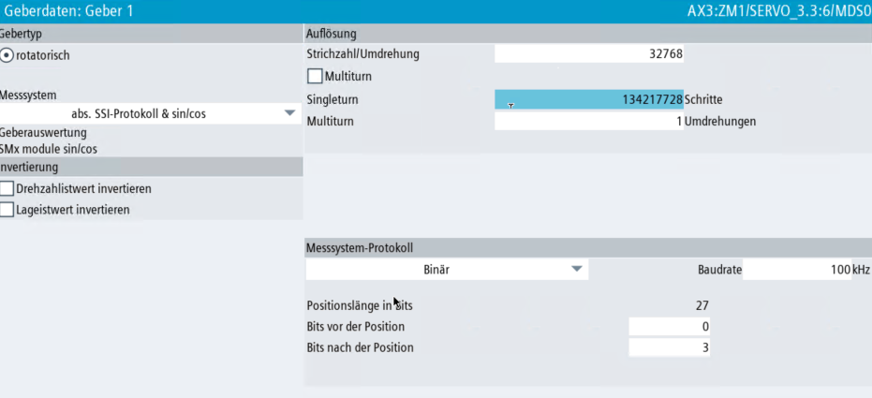Edit the Baudrate kHz field
Viewport: 872px width, 398px height.
[796, 270]
